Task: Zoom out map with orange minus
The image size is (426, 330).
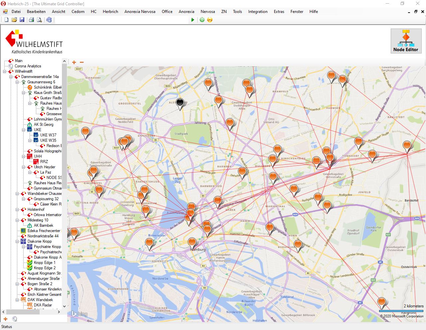Action: (82, 62)
